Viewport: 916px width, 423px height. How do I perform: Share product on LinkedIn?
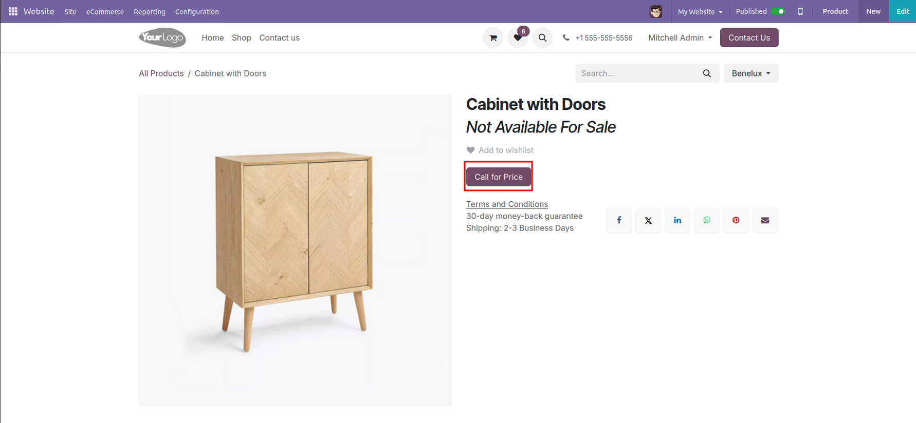(x=677, y=220)
